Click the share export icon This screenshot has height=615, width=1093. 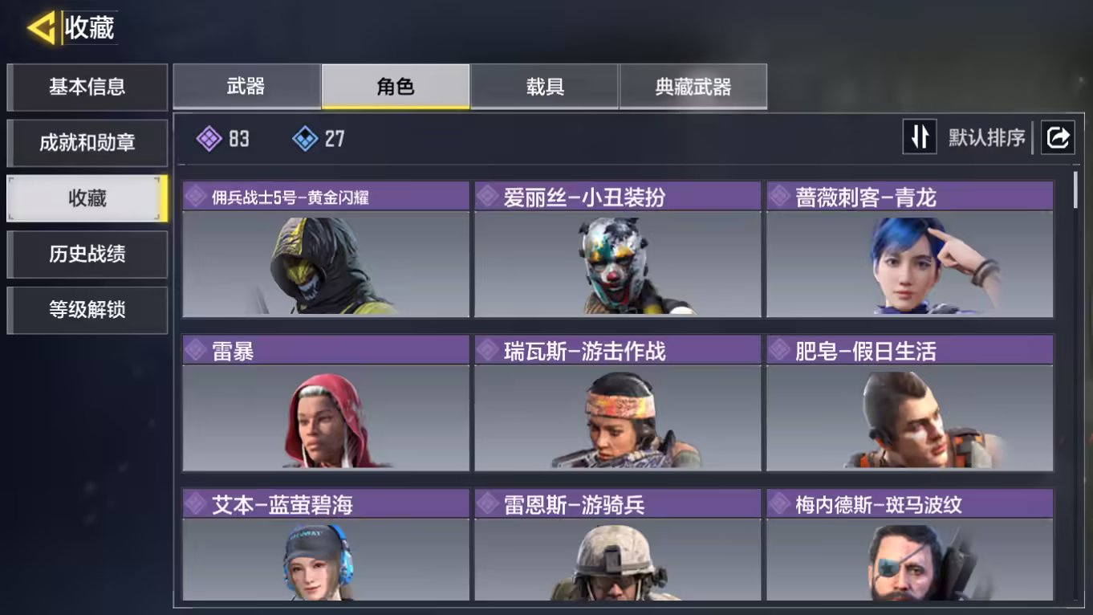(1058, 137)
